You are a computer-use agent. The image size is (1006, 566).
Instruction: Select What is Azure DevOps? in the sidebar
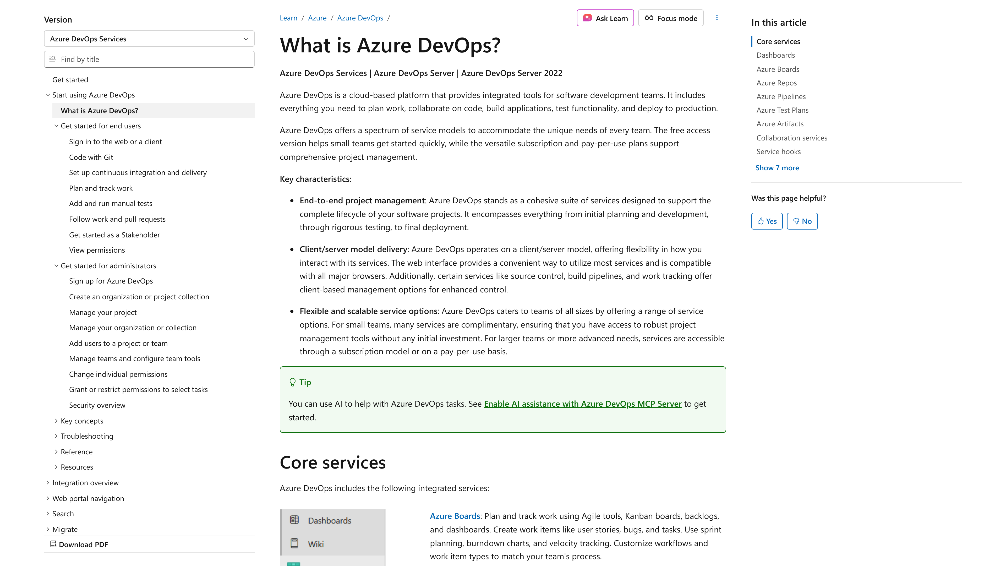tap(100, 111)
